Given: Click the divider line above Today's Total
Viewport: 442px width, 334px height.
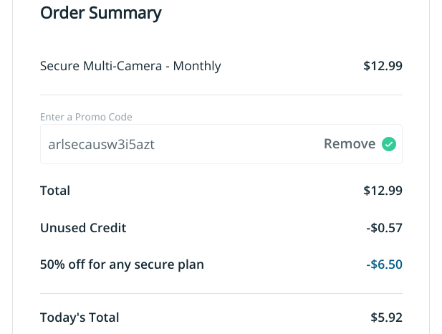Looking at the screenshot, I should point(221,293).
